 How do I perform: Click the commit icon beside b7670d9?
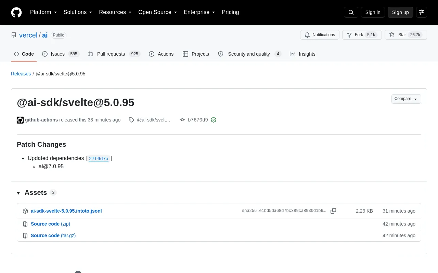pyautogui.click(x=182, y=120)
